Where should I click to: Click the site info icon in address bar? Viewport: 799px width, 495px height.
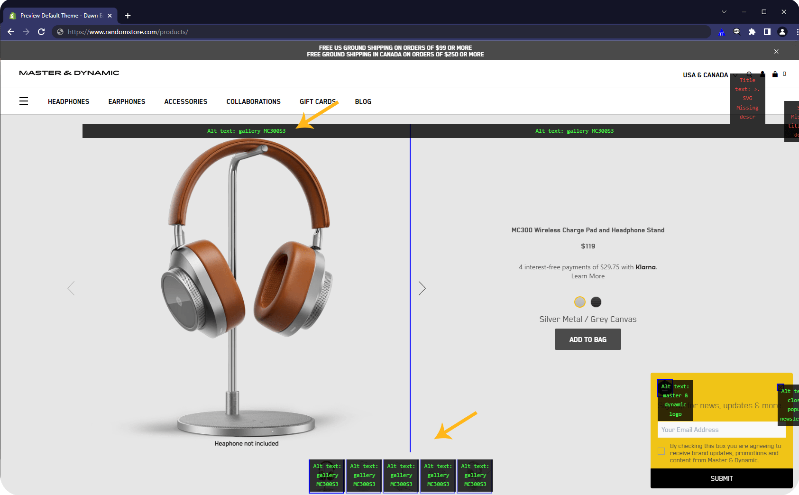pyautogui.click(x=60, y=32)
